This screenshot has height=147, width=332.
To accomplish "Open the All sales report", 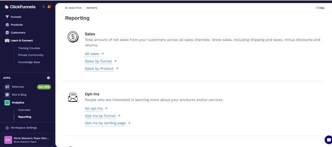I will [92, 54].
